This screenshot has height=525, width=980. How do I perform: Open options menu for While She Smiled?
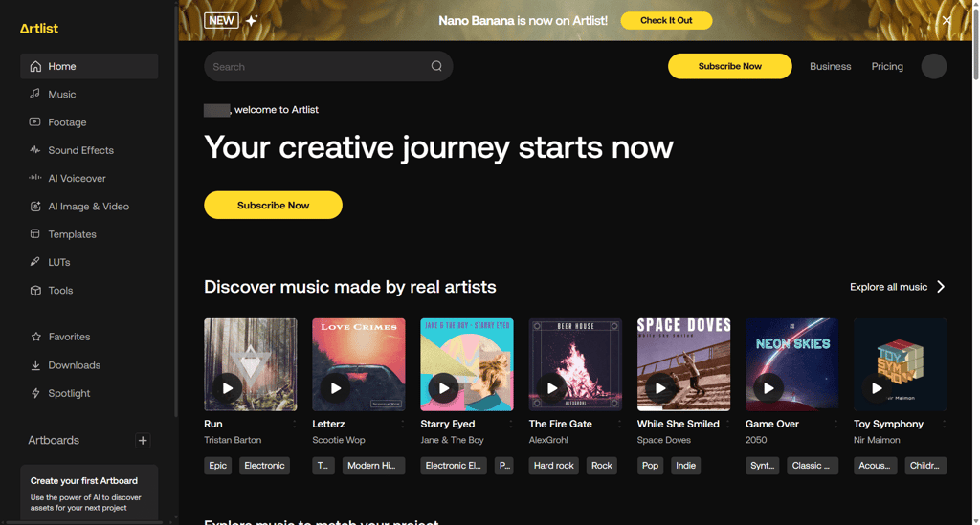tap(727, 424)
